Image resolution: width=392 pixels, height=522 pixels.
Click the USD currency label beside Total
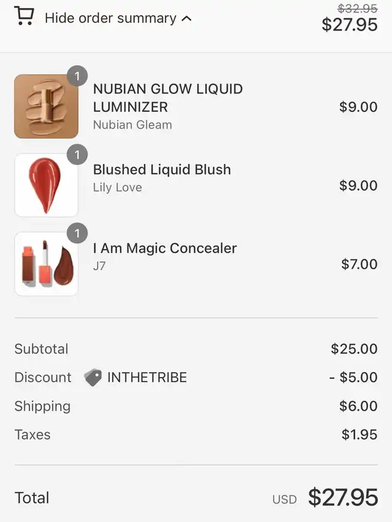[x=284, y=499]
